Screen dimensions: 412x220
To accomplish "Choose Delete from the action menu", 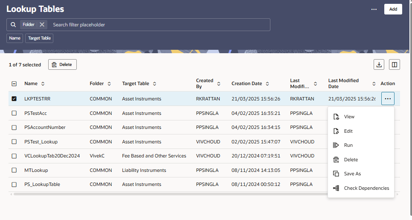I will tap(361, 160).
